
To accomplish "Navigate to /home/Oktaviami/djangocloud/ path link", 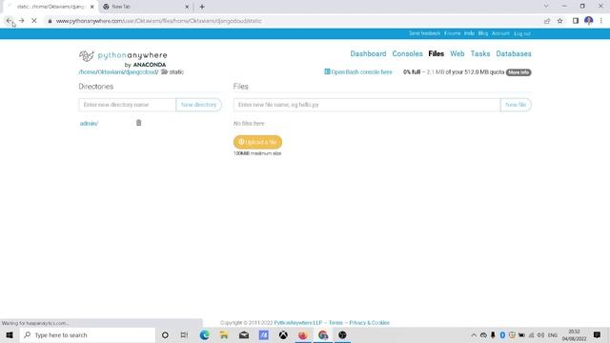I will 118,72.
